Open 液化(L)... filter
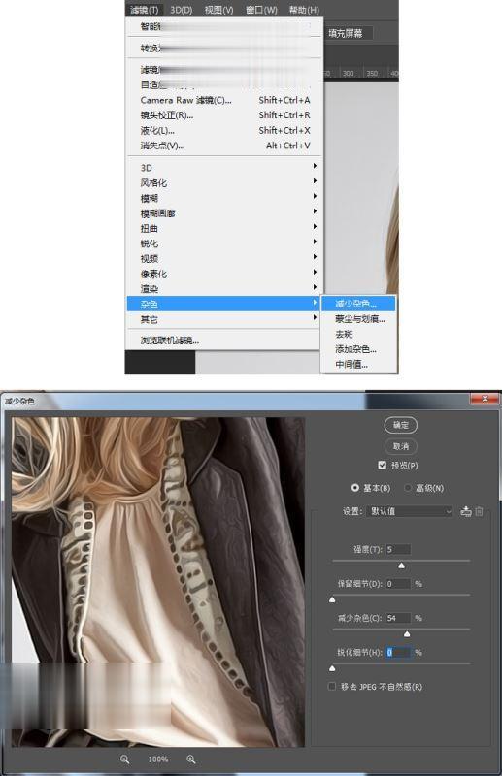Viewport: 502px width, 776px height. (x=225, y=131)
